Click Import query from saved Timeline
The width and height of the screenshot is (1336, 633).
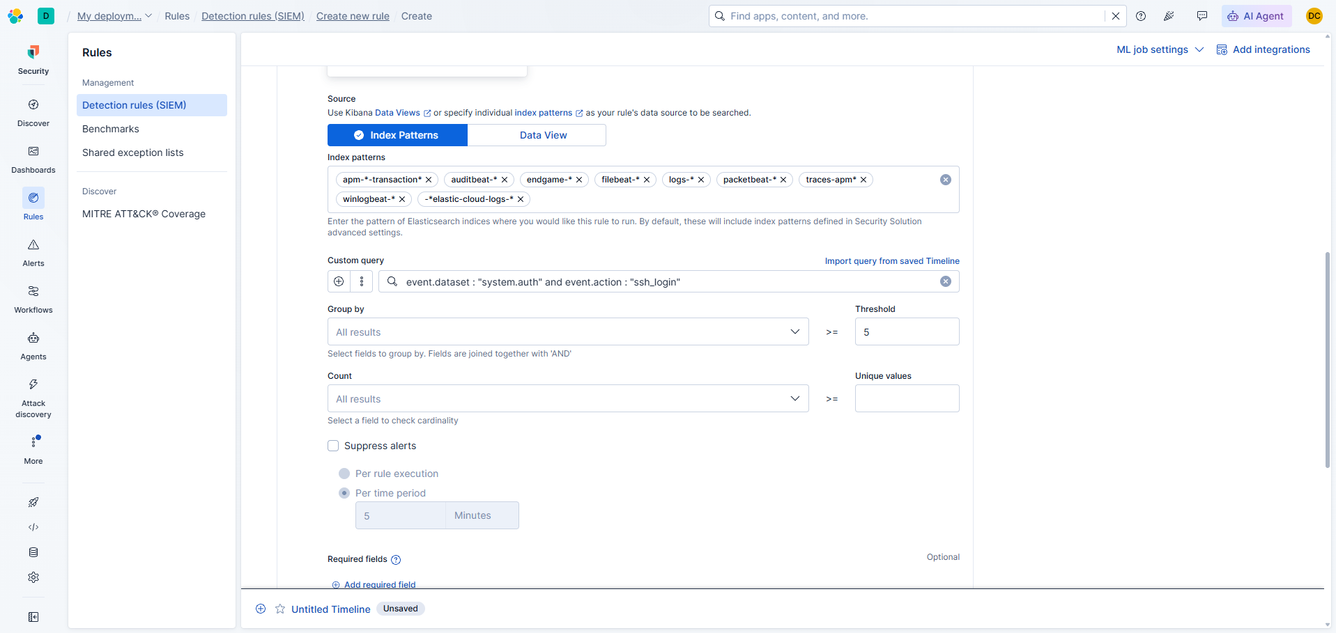[x=892, y=261]
